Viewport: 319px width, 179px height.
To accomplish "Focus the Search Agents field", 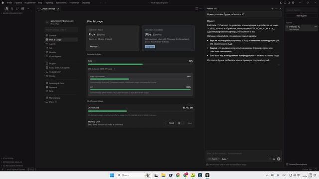I will [x=301, y=10].
